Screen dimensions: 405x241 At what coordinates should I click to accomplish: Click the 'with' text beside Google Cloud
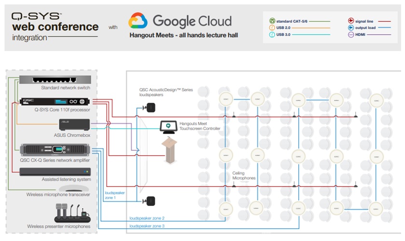coord(113,27)
